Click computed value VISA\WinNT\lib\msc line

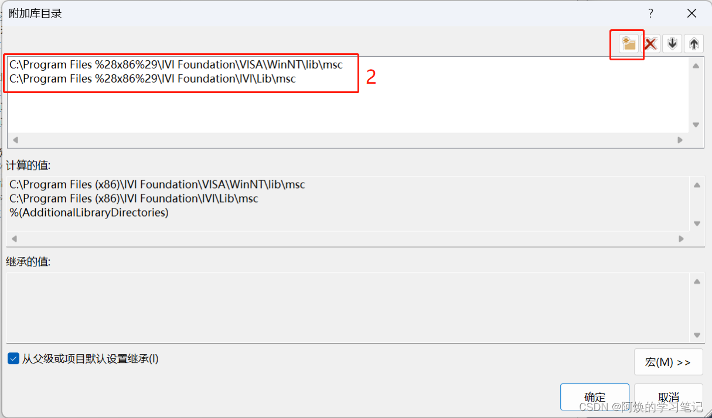tap(157, 184)
